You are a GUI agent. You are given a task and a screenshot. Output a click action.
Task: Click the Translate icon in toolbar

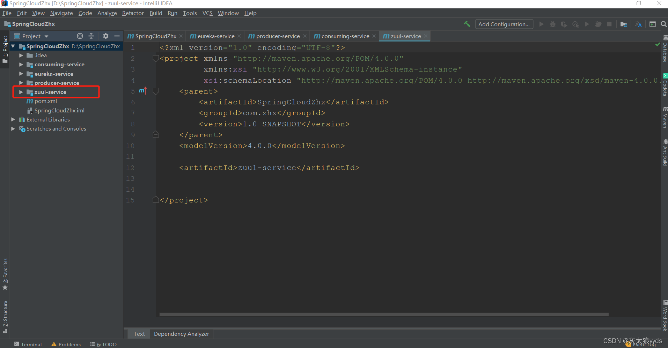pos(638,24)
